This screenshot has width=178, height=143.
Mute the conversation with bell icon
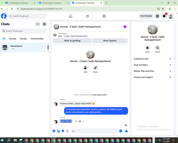click(x=147, y=48)
